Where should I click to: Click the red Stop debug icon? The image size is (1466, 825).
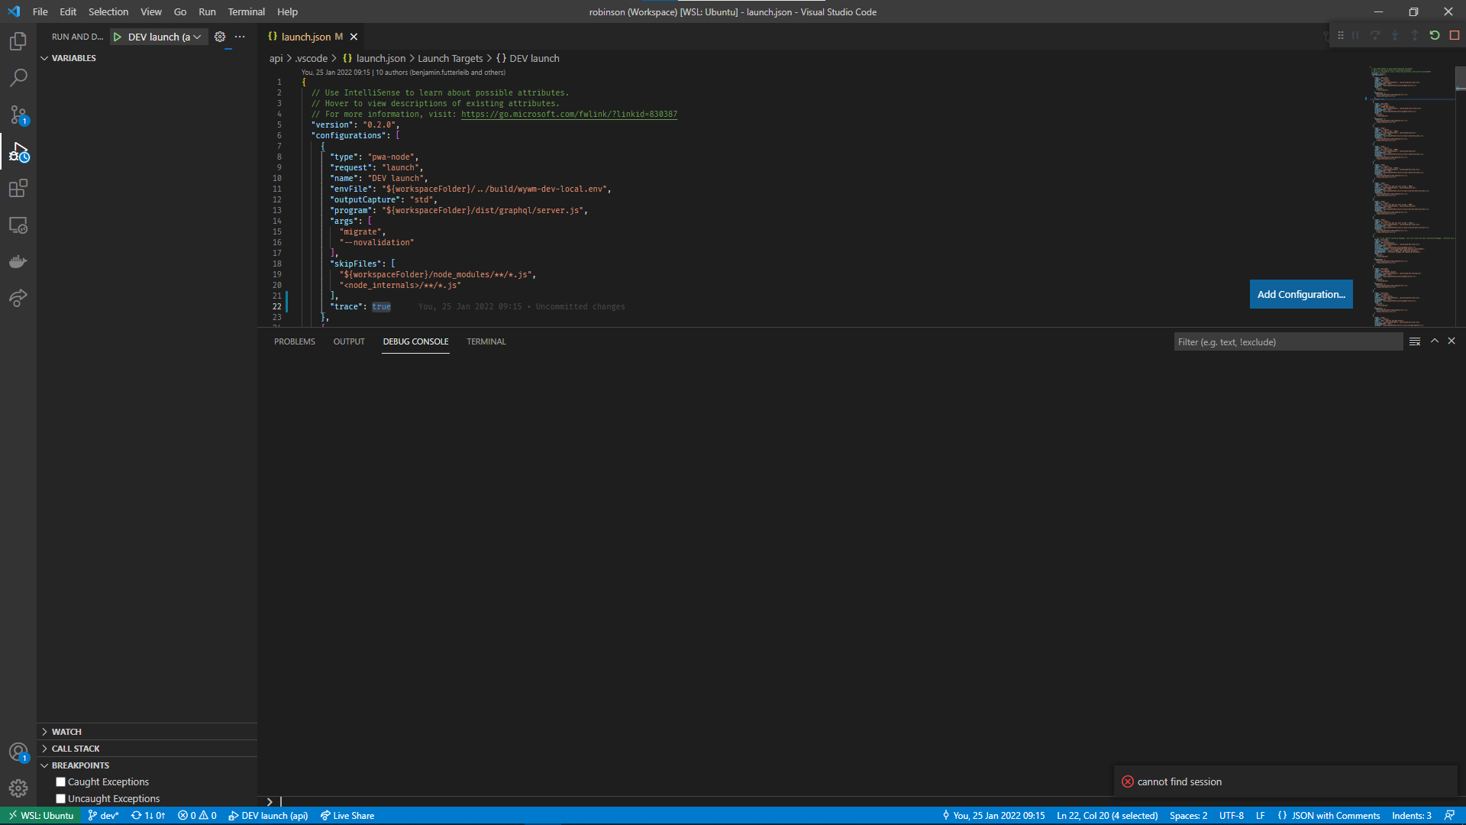[1455, 35]
